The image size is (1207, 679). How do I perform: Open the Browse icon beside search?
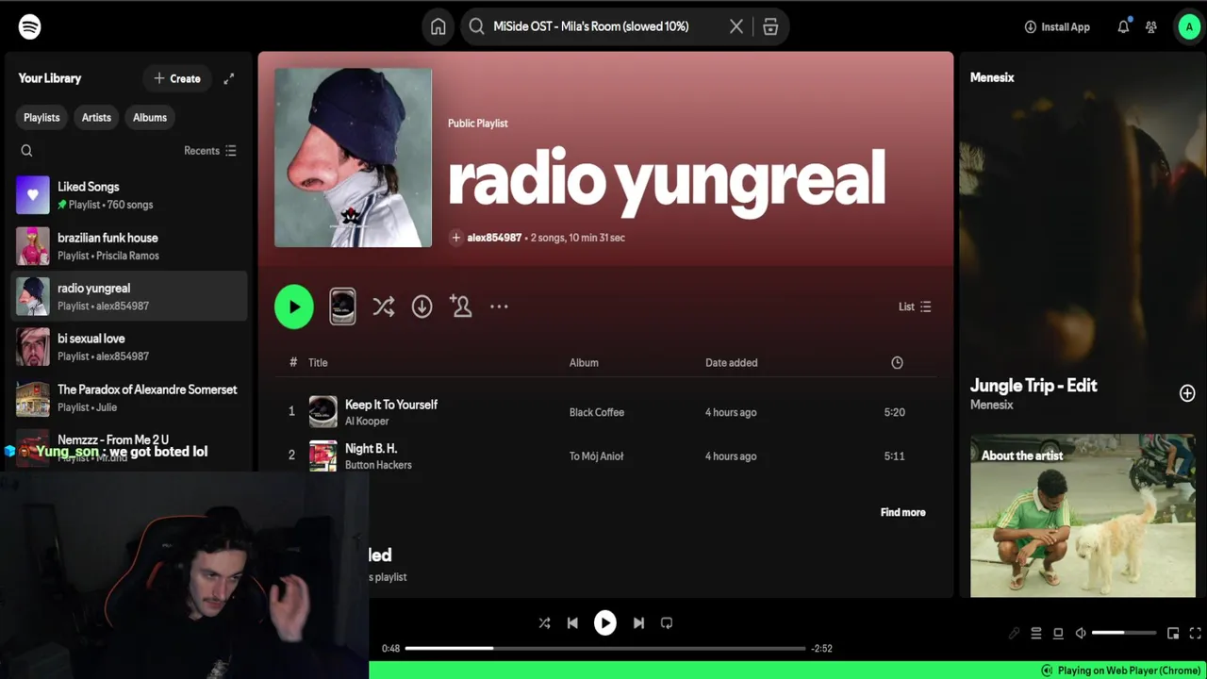point(770,26)
